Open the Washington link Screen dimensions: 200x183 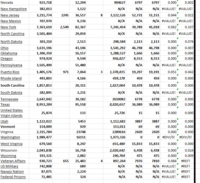point(10,137)
